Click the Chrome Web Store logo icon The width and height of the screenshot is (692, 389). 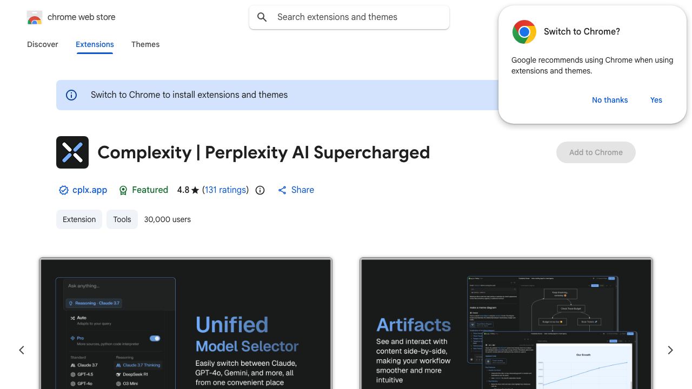35,17
